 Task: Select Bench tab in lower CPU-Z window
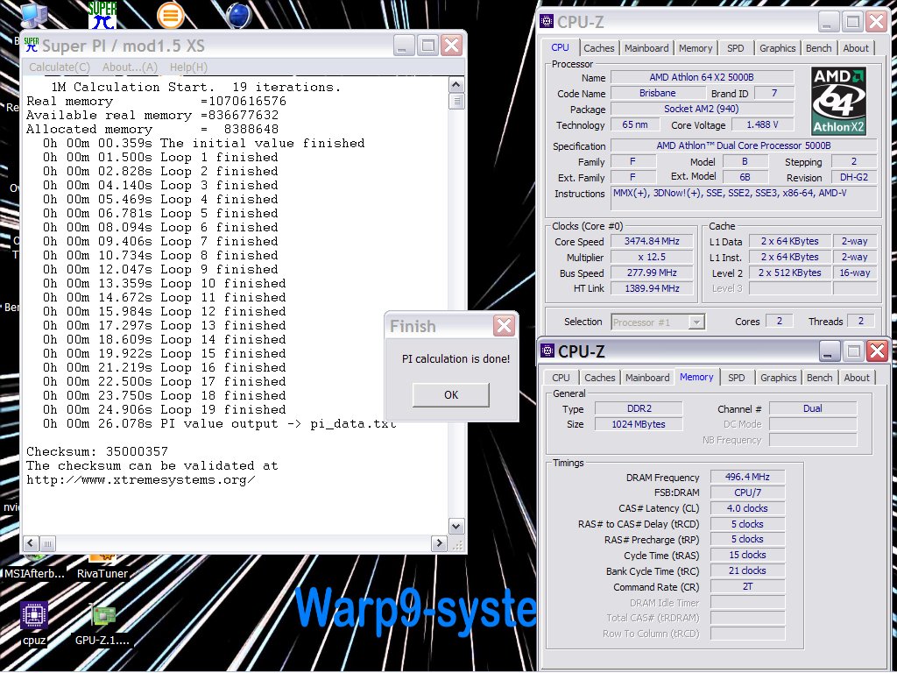820,378
